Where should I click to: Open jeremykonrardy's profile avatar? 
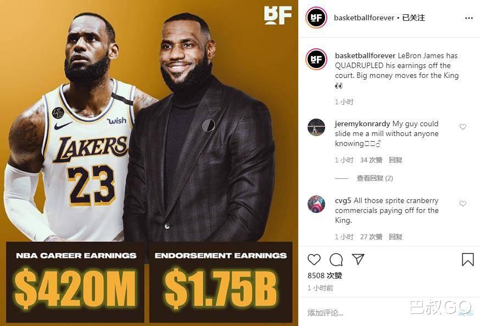316,128
